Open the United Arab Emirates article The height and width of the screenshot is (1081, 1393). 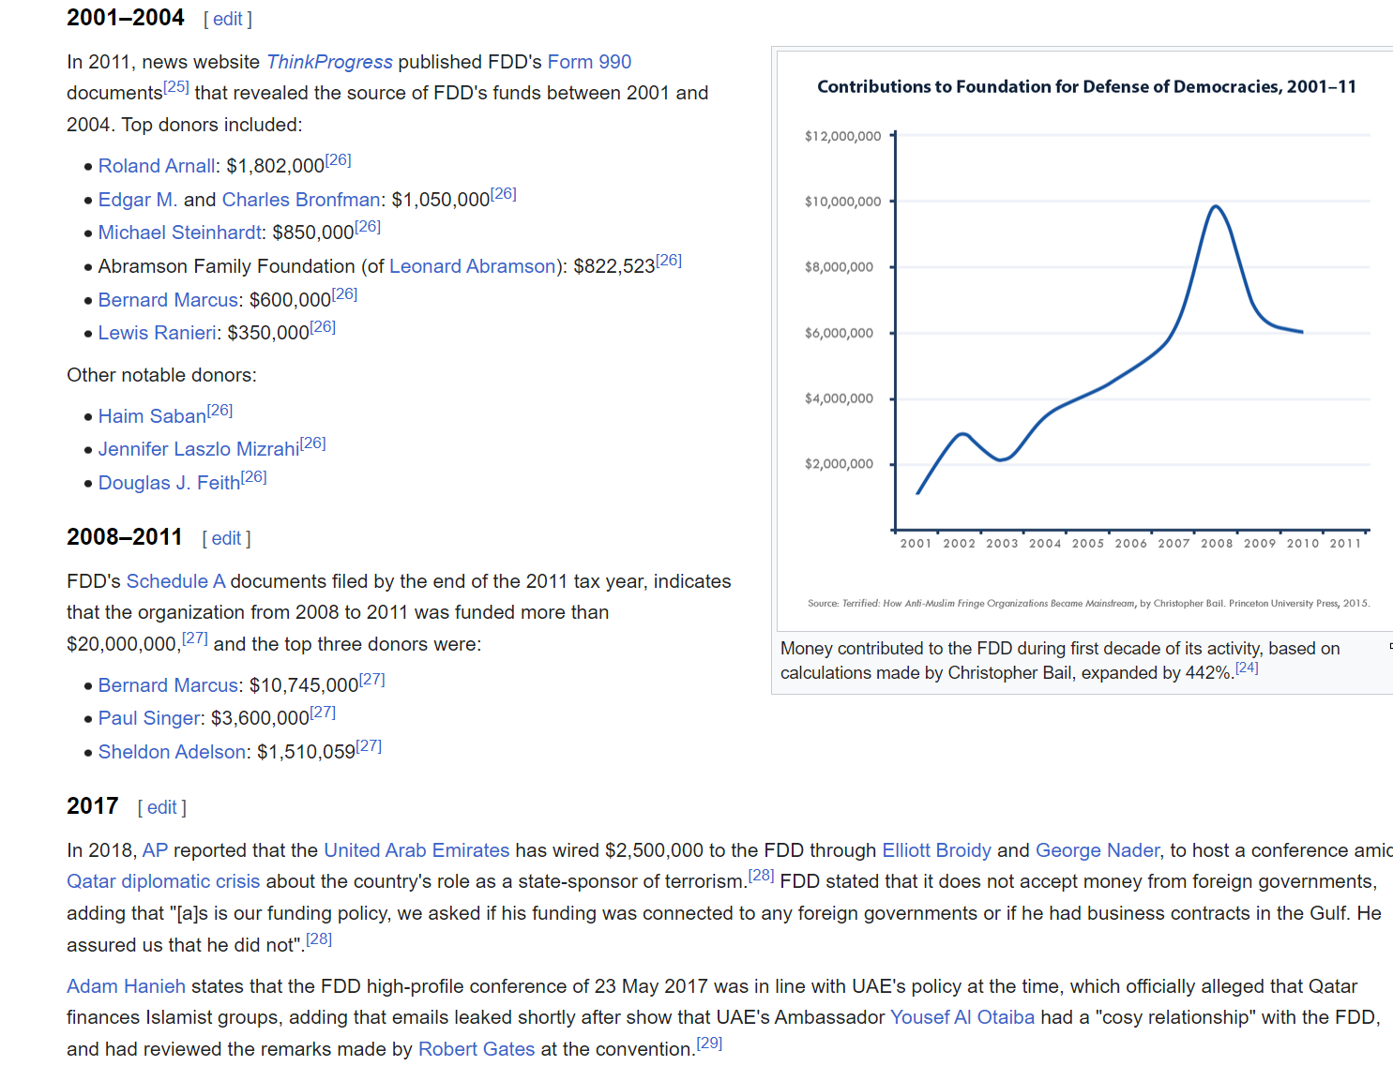pyautogui.click(x=416, y=850)
